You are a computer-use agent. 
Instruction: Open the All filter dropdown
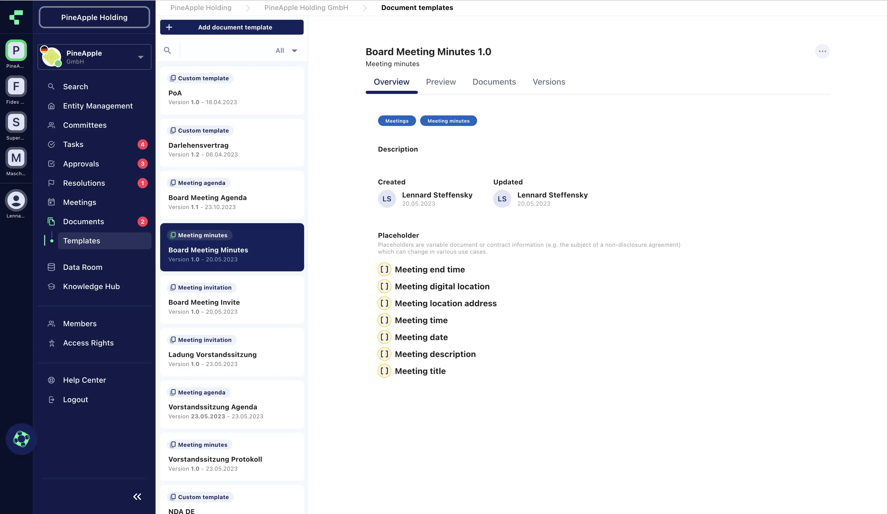click(x=286, y=51)
